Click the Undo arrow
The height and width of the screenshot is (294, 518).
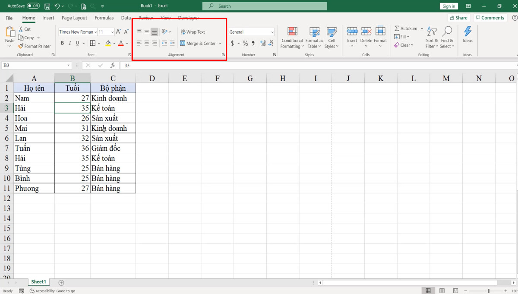(x=57, y=6)
